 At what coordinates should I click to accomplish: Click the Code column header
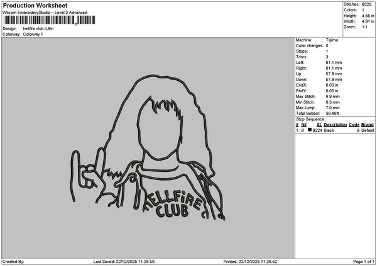pos(354,125)
